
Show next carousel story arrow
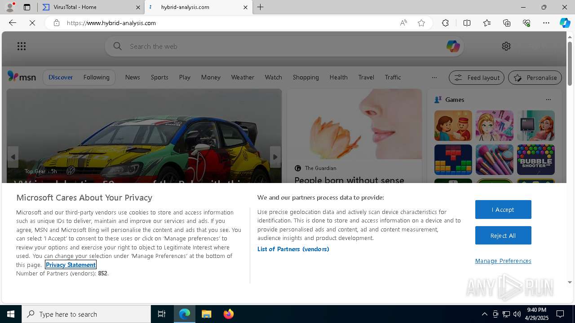275,157
